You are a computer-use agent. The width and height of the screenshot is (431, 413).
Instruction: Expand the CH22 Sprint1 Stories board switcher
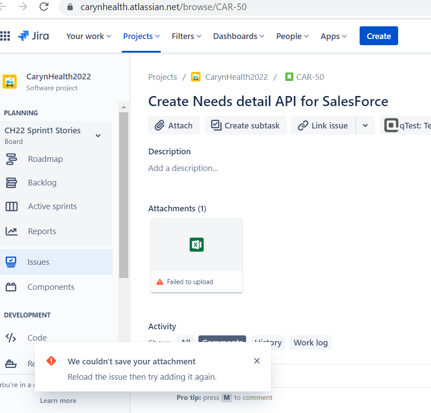[98, 135]
